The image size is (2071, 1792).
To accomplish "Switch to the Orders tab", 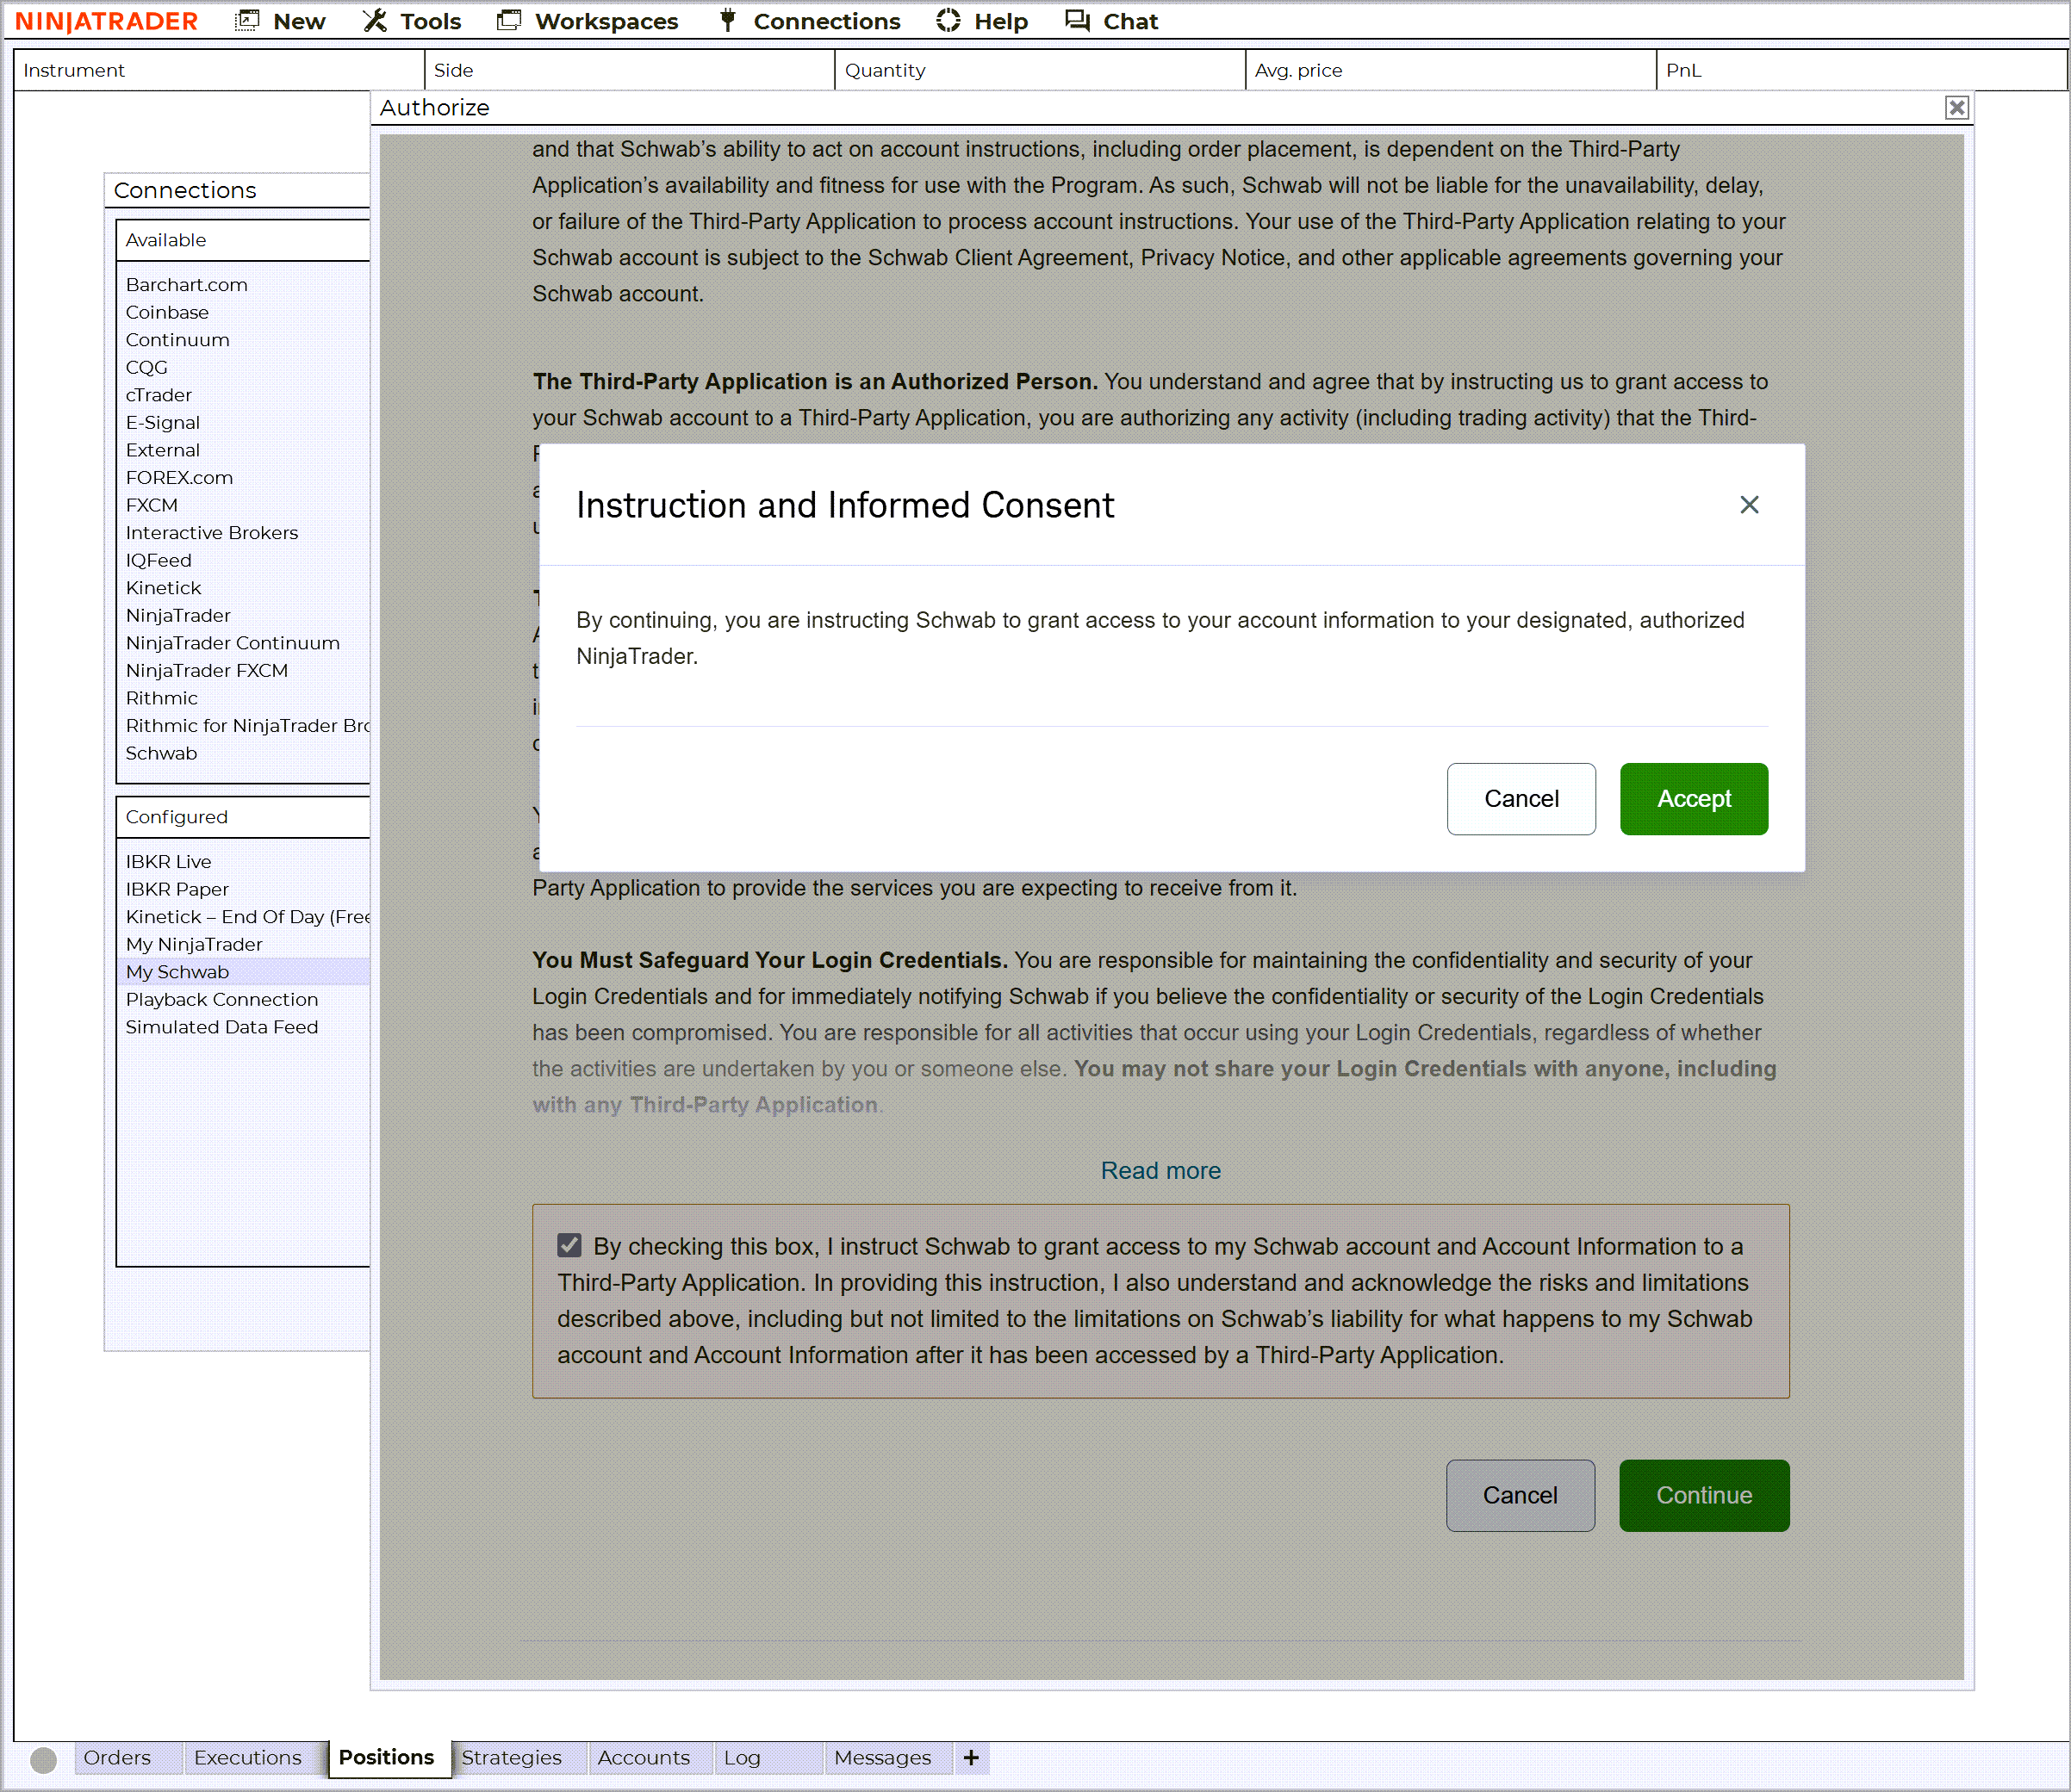I will [117, 1757].
